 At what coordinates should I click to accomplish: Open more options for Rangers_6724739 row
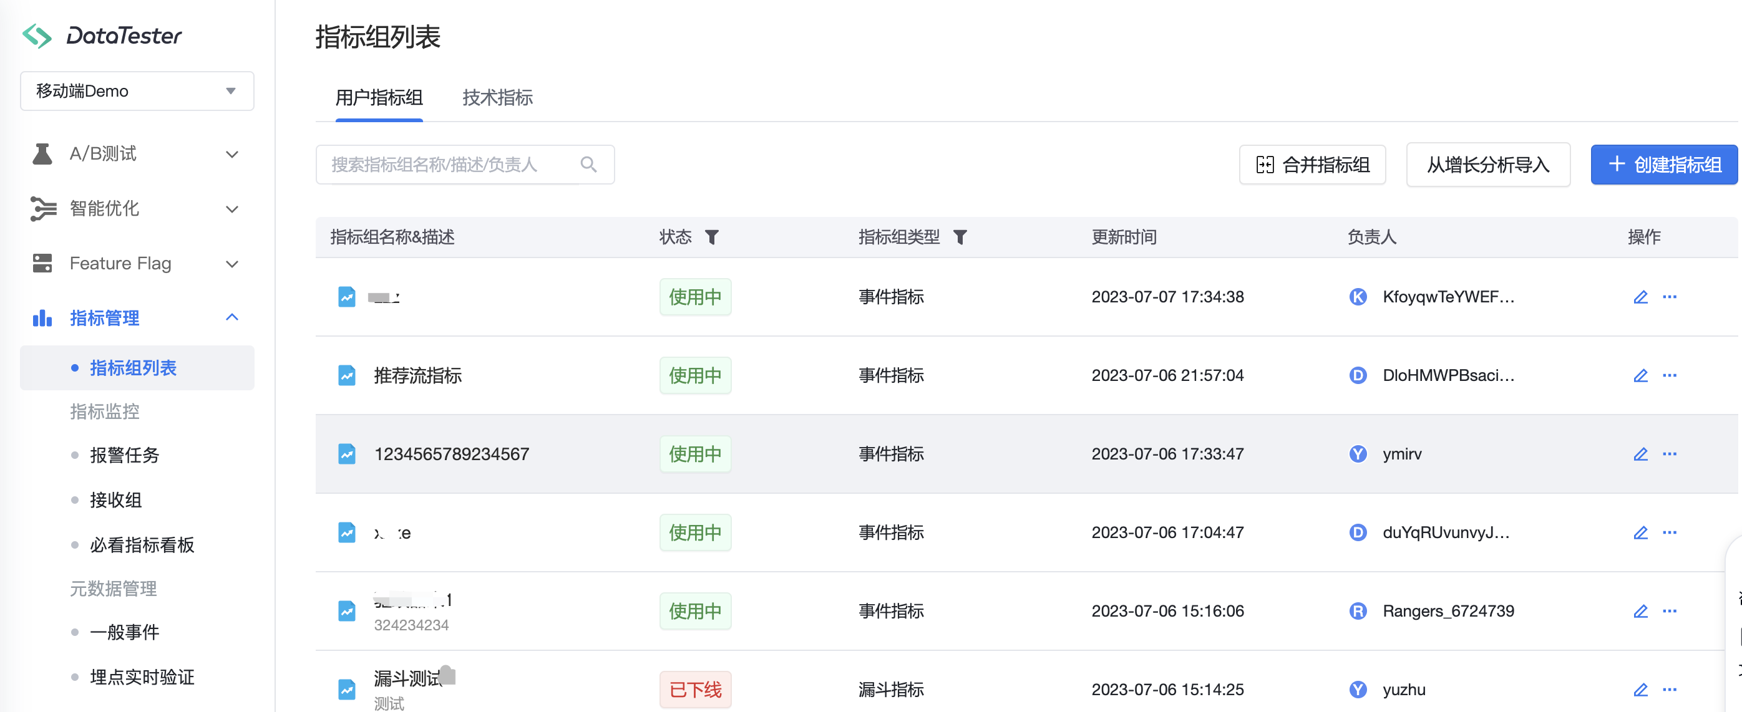[x=1669, y=612]
